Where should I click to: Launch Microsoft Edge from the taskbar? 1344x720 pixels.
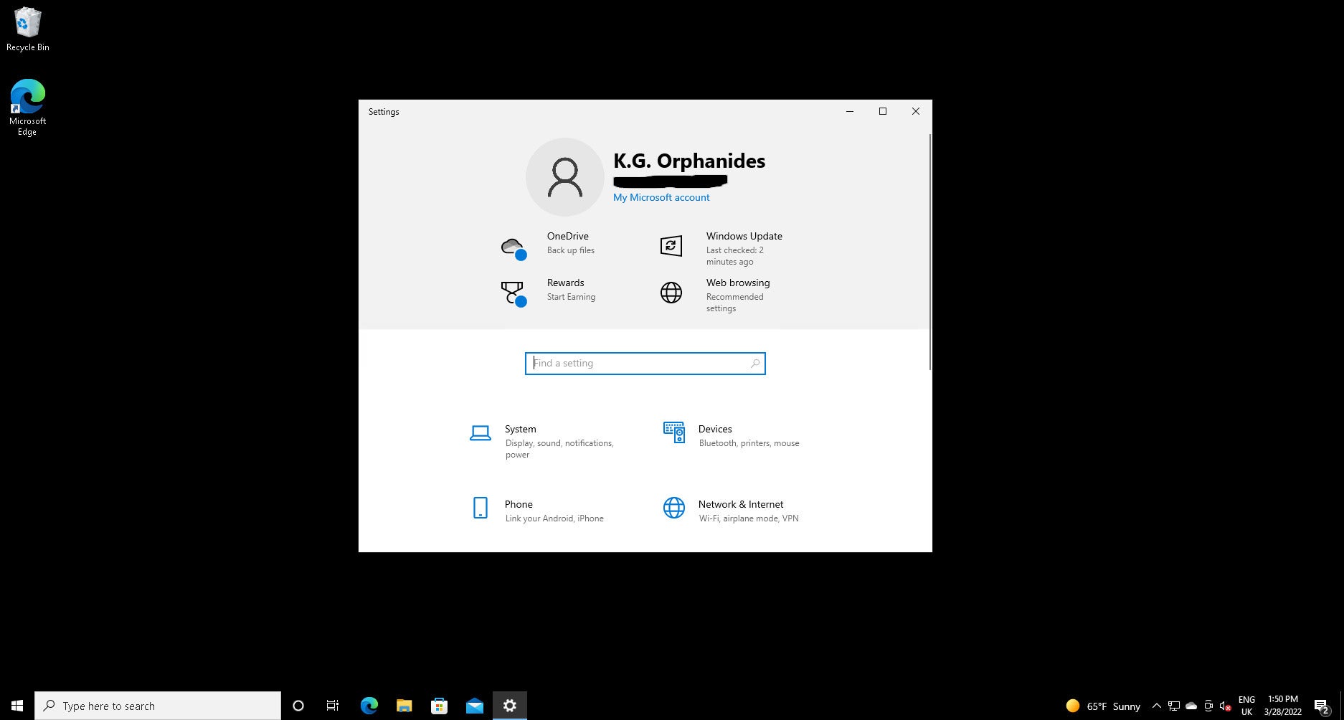pos(369,706)
